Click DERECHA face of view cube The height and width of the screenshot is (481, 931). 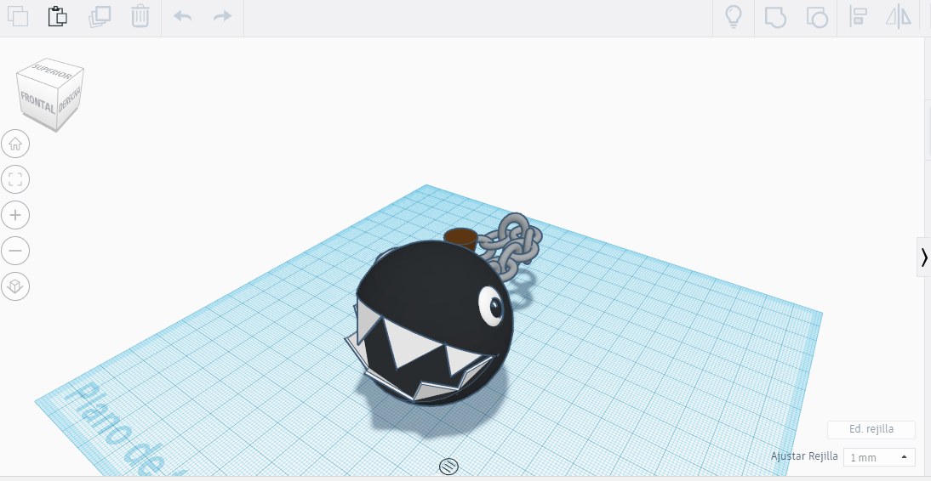click(70, 99)
